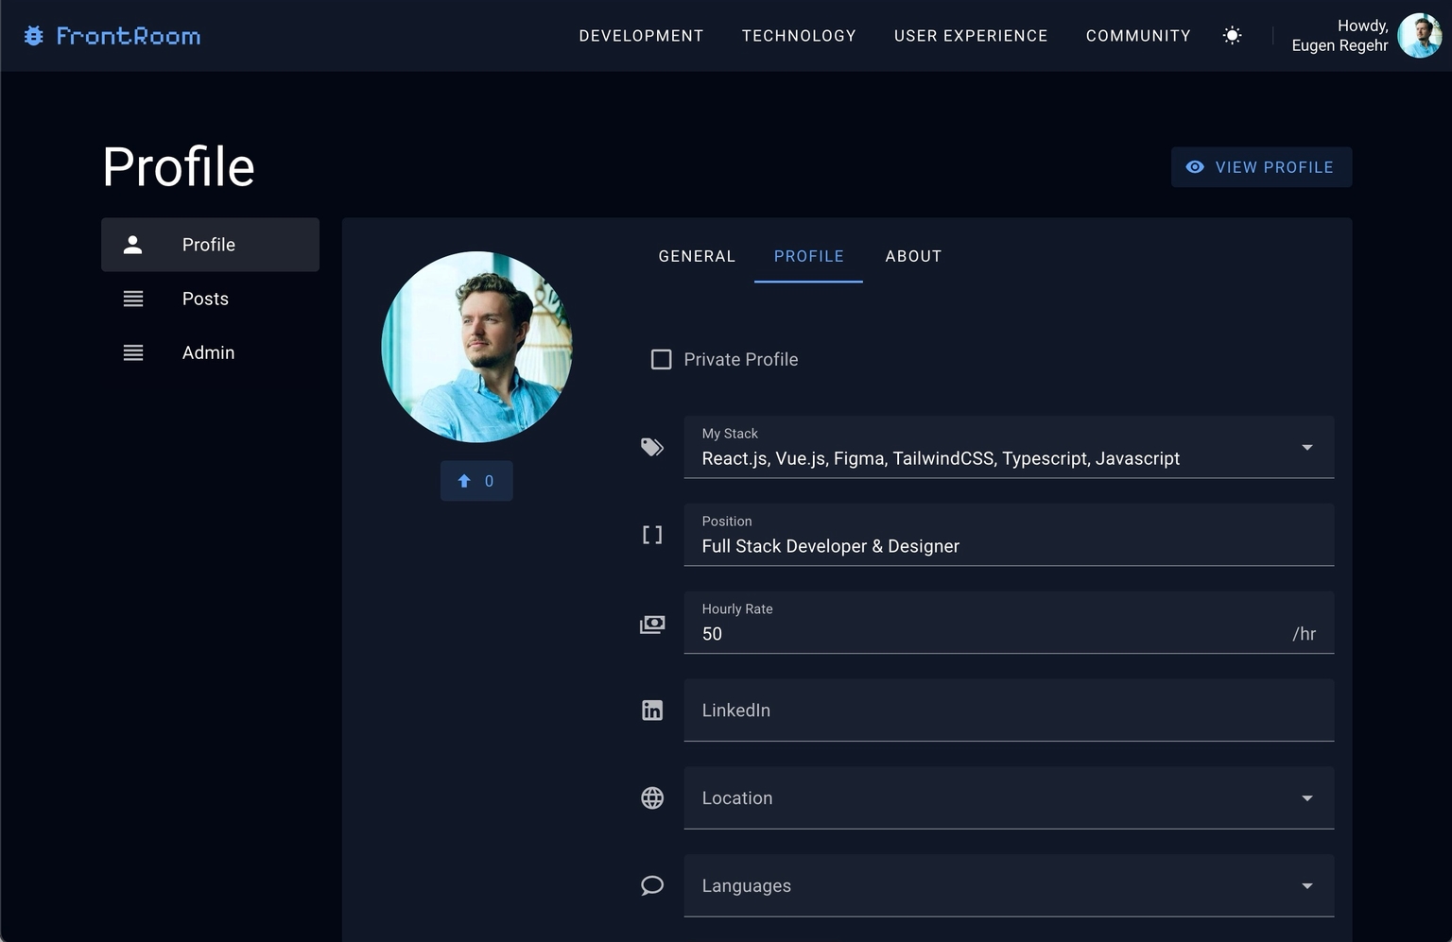Click the Position input field
Screen dimensions: 1452x942
click(x=1009, y=535)
